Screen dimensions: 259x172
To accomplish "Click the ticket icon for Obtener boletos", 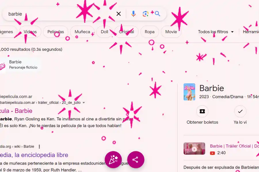I will point(202,112).
